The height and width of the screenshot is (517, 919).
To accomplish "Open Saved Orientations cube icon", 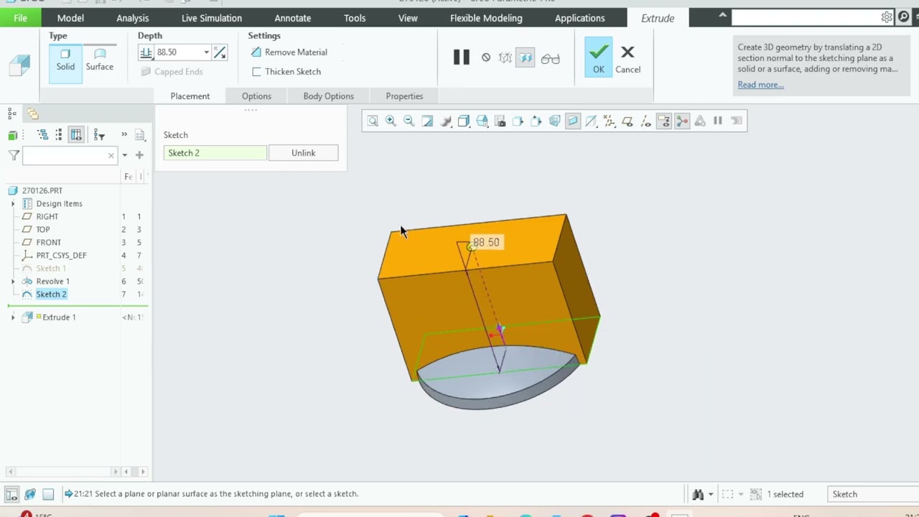I will coord(464,121).
